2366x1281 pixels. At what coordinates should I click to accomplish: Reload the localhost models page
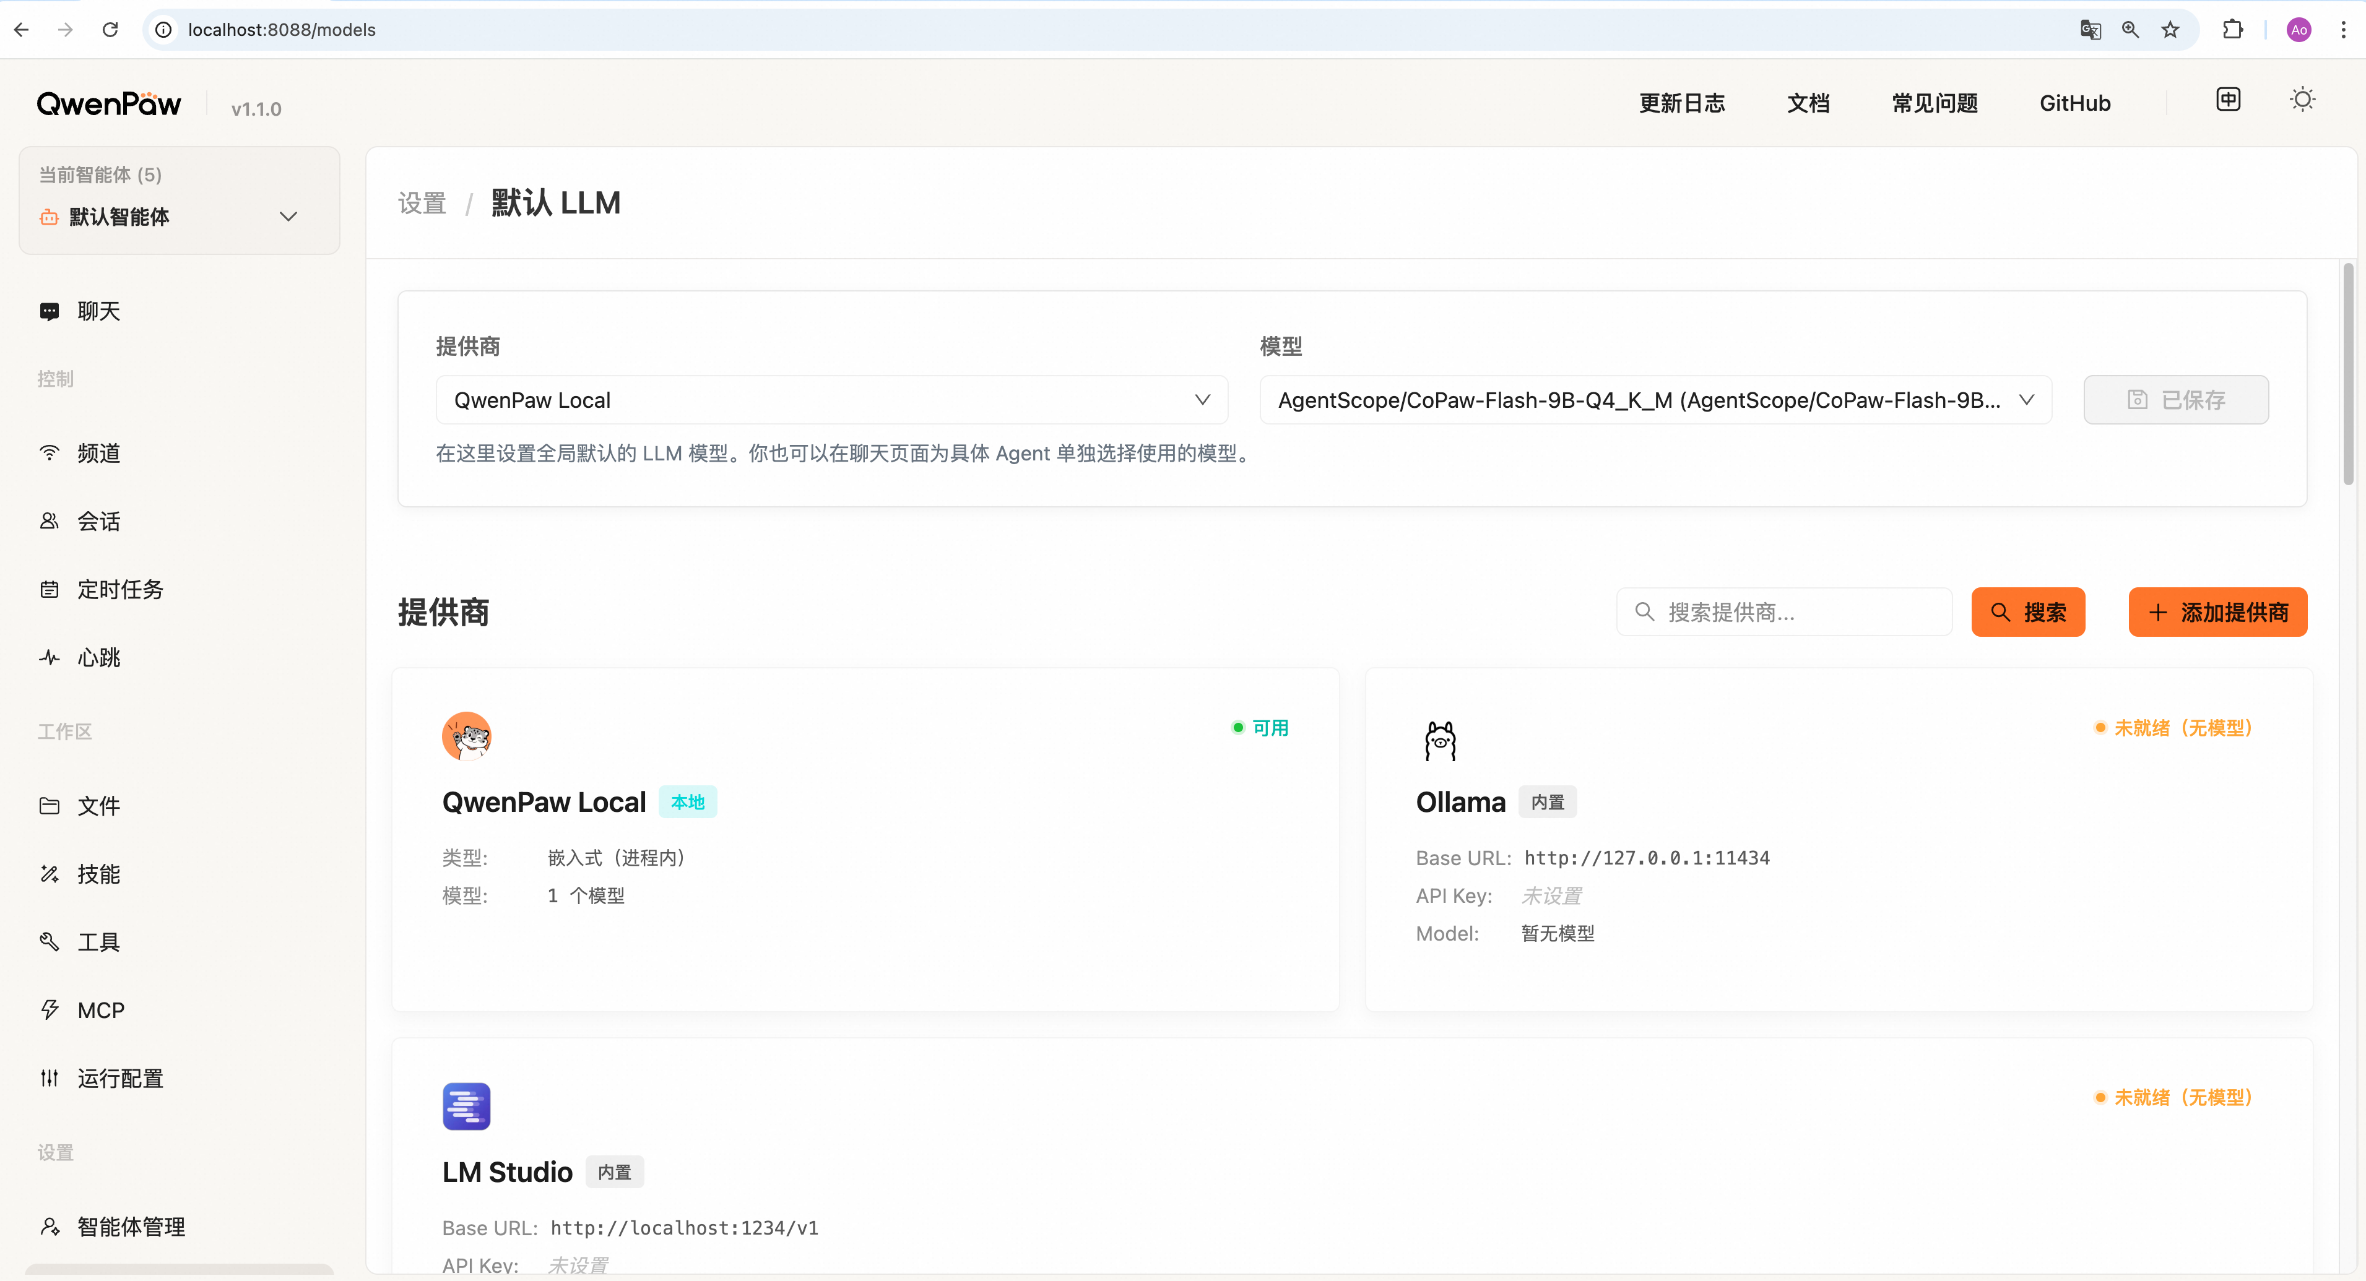pos(110,29)
